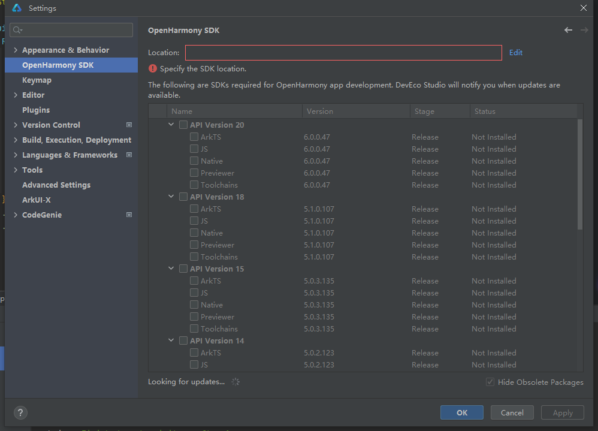The width and height of the screenshot is (598, 431).
Task: Open the ArkUI-X settings page
Action: point(36,200)
